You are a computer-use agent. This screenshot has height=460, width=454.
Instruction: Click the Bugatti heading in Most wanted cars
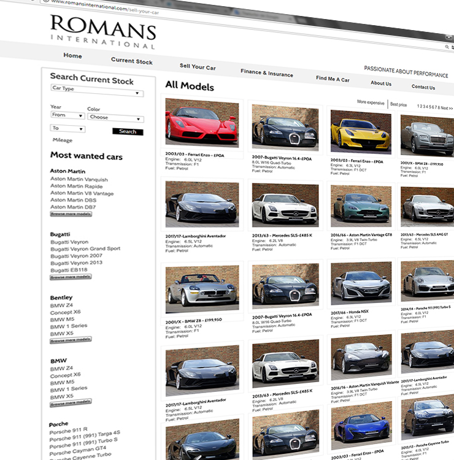click(60, 234)
